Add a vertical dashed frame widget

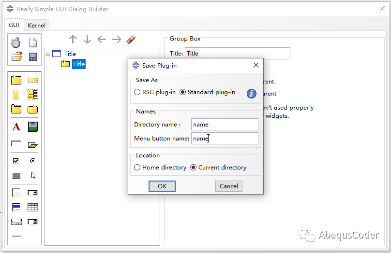pos(16,95)
